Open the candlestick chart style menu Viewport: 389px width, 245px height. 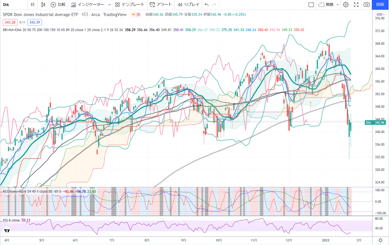[43, 5]
